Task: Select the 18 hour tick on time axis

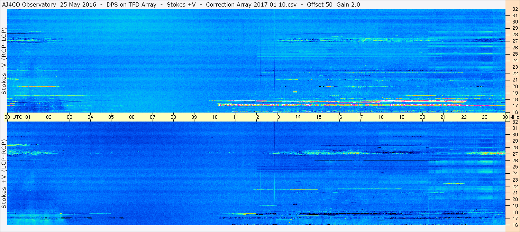Action: point(381,117)
